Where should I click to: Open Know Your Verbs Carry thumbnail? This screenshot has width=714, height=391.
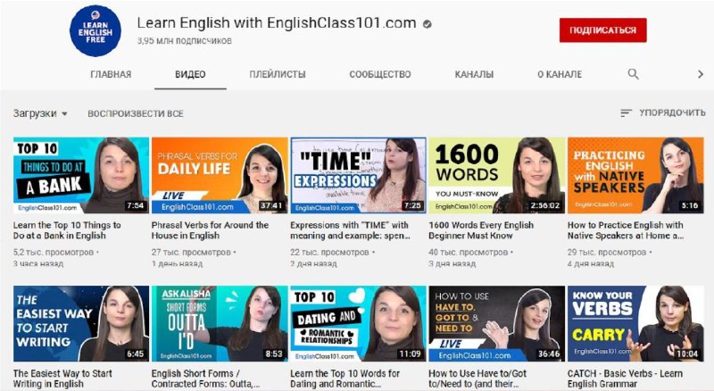pyautogui.click(x=635, y=323)
